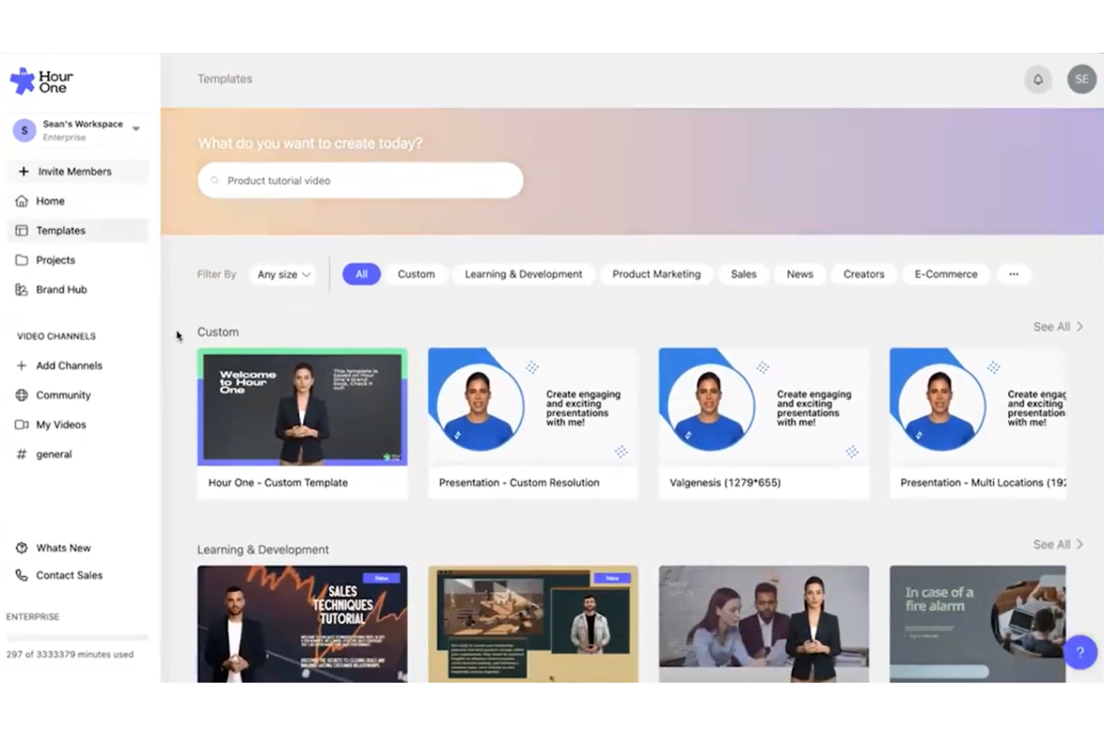Click the Brand Hub icon
This screenshot has width=1104, height=736.
click(x=22, y=289)
